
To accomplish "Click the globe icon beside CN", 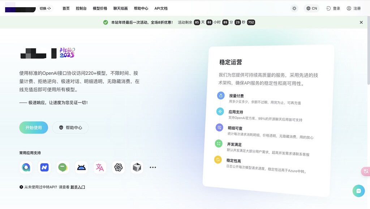I will 308,8.
